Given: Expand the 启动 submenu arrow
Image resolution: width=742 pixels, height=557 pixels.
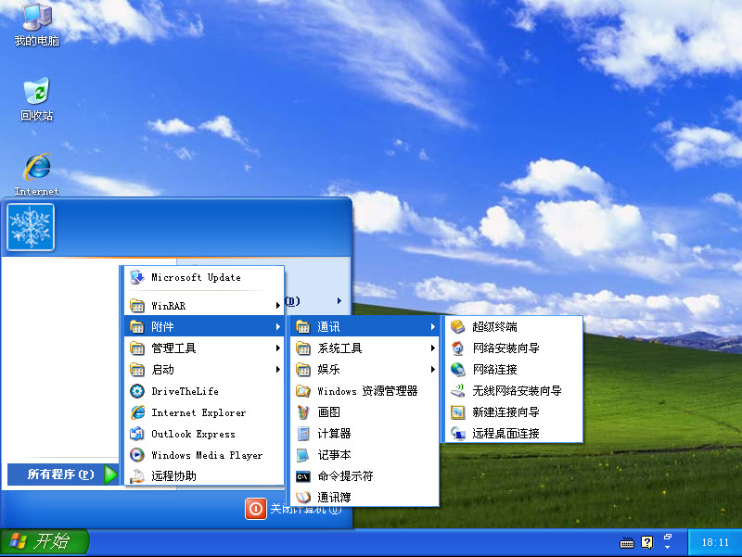Looking at the screenshot, I should click(x=277, y=369).
